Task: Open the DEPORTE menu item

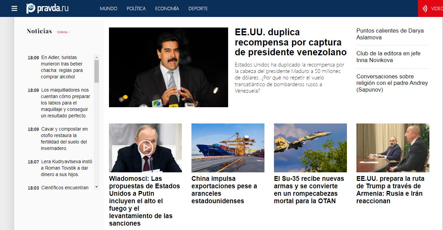Action: [198, 8]
